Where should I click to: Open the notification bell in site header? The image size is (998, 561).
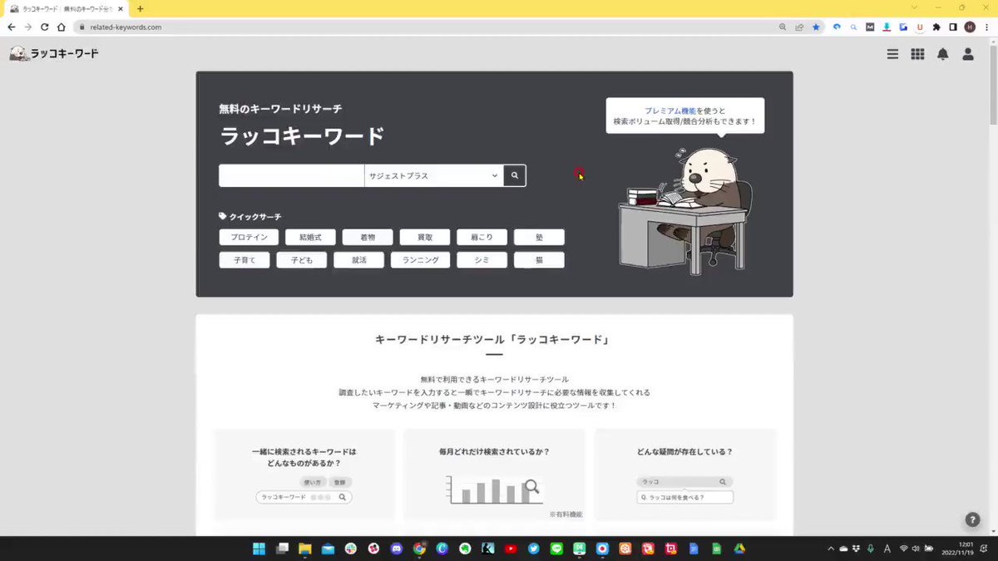click(x=943, y=54)
